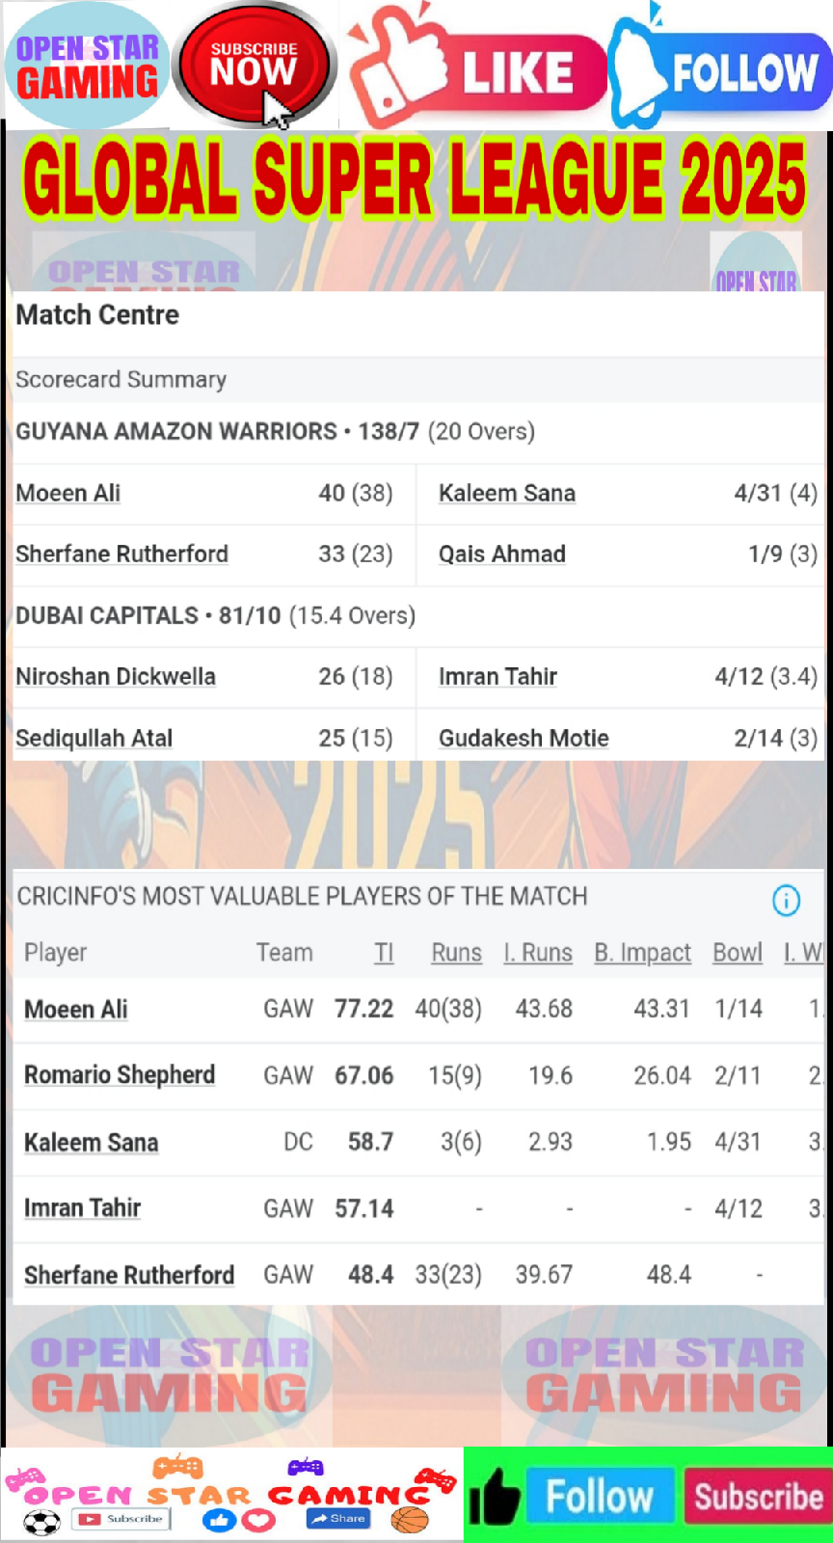Image resolution: width=833 pixels, height=1543 pixels.
Task: Click the red heart icon in bottom banner
Action: tap(257, 1521)
